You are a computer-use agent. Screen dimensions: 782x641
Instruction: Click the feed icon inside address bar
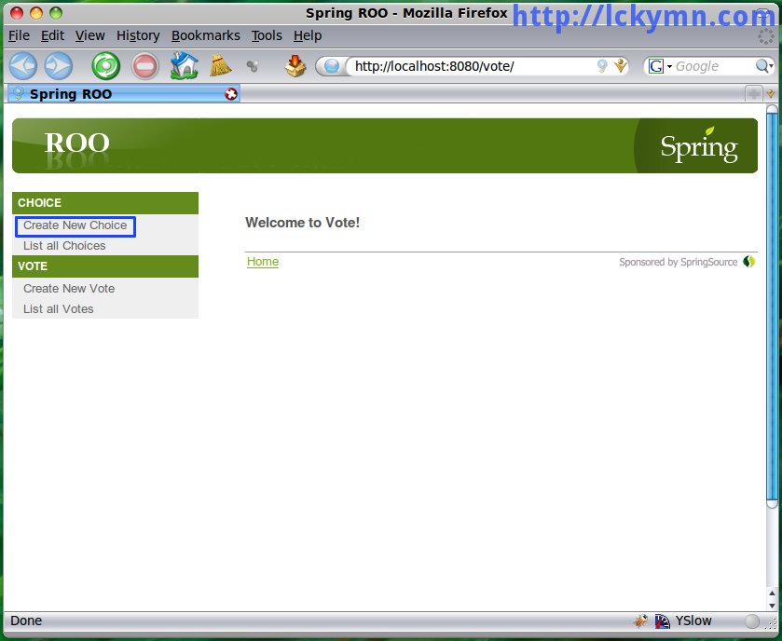[x=602, y=66]
